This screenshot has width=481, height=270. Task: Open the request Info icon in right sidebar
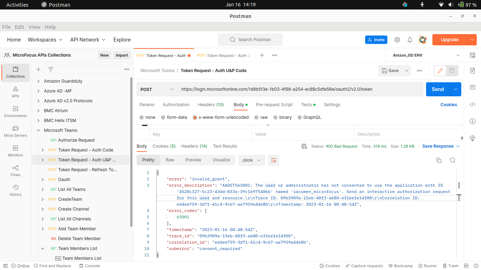473,121
